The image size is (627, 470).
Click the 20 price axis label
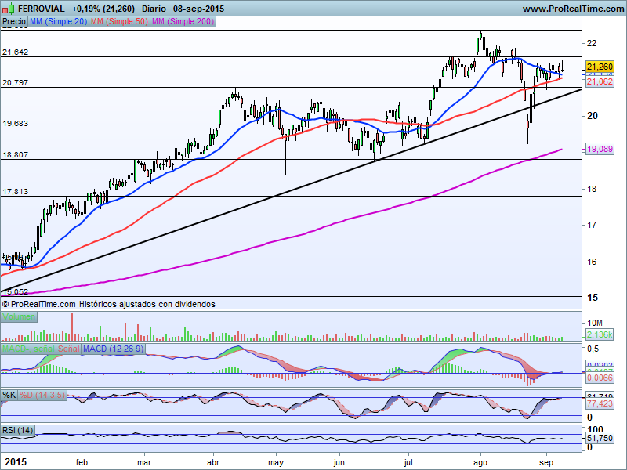(592, 116)
